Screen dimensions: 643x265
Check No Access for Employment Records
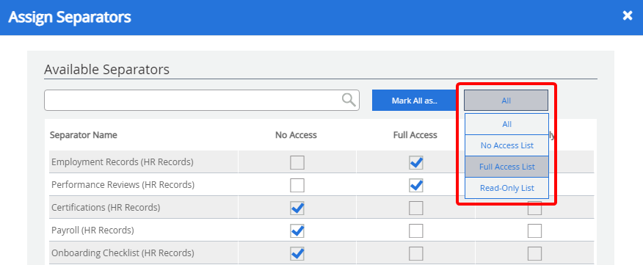[x=297, y=162]
